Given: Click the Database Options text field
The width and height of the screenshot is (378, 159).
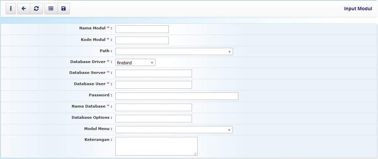Looking at the screenshot, I should [154, 118].
